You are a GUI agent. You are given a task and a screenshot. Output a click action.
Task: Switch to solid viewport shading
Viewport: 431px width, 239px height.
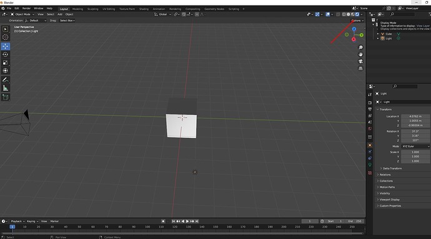[349, 14]
